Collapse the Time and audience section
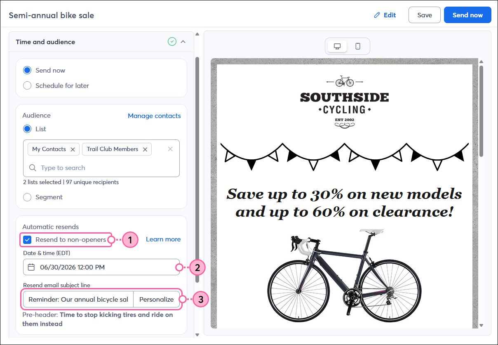Viewport: 498px width, 345px height. pyautogui.click(x=183, y=42)
